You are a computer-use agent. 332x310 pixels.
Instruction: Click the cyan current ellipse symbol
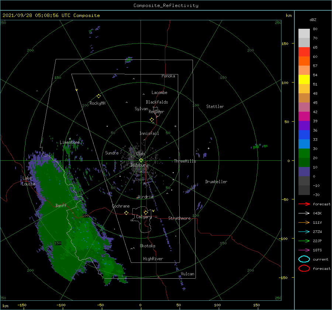pos(304,259)
